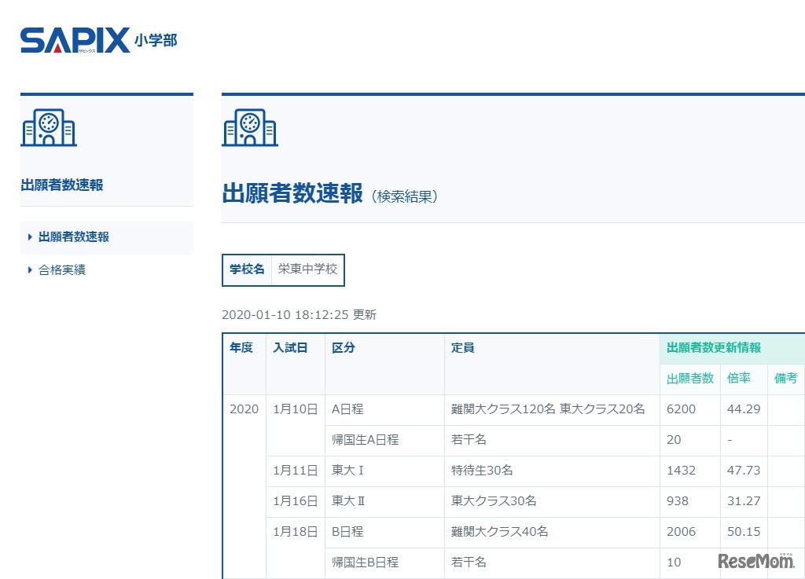Click the 6200 applicants count cell
Image resolution: width=805 pixels, height=579 pixels.
tap(681, 409)
